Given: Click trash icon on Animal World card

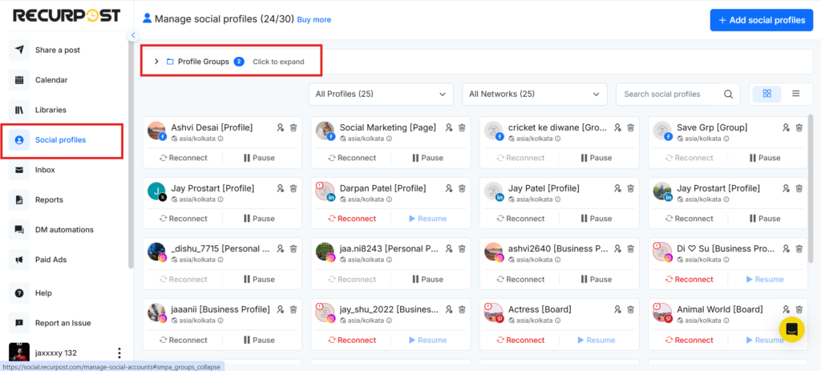Looking at the screenshot, I should coord(799,309).
